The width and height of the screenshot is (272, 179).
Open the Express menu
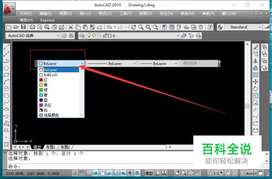pos(48,20)
